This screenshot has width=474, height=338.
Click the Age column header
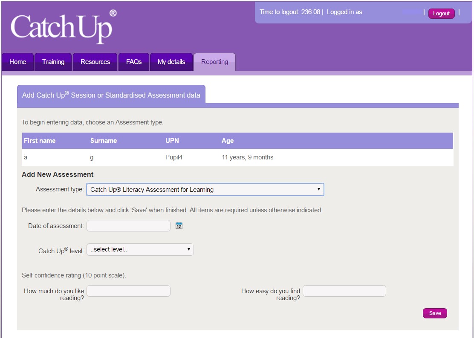pyautogui.click(x=228, y=141)
